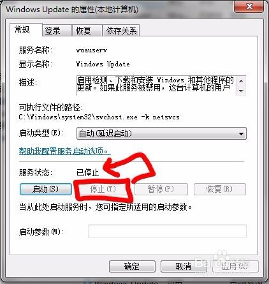Click the description box scroll-down arrow
Image resolution: width=269 pixels, height=284 pixels.
pyautogui.click(x=241, y=91)
